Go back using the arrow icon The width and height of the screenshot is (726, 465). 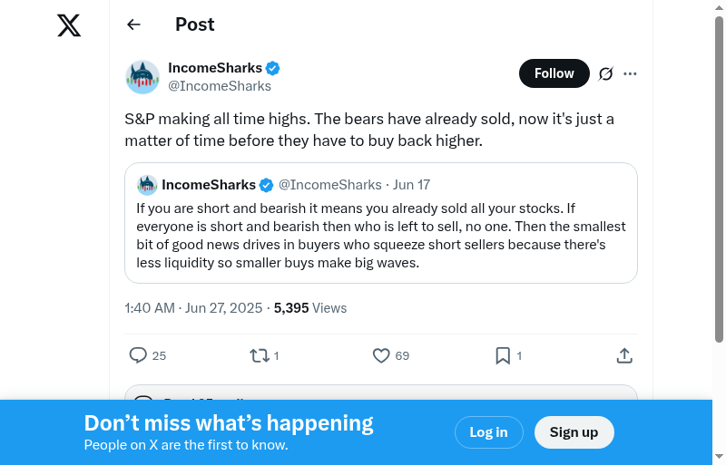pyautogui.click(x=134, y=24)
